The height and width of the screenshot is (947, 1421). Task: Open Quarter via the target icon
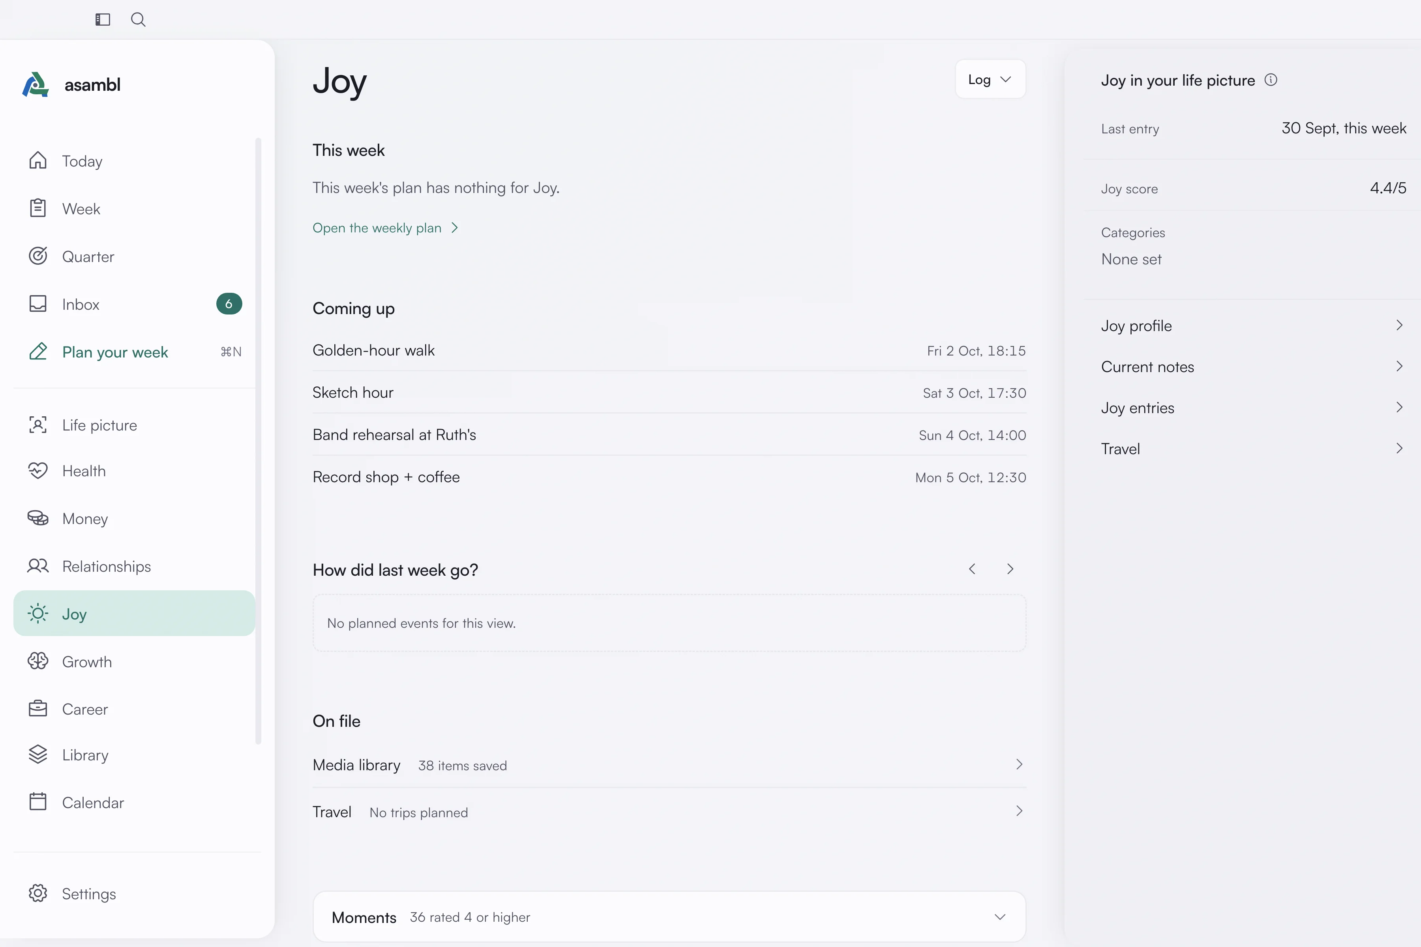38,256
